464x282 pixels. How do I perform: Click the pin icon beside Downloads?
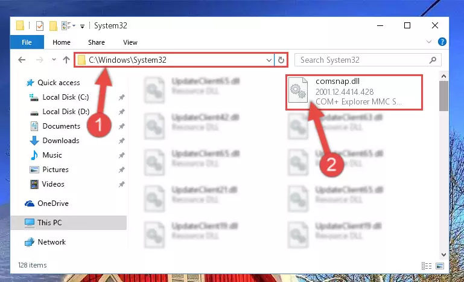tap(122, 141)
